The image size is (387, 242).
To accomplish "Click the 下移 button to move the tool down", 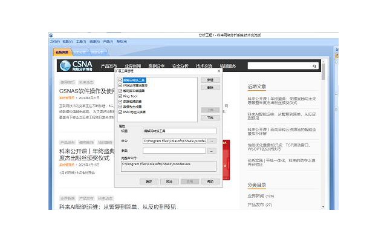I will pos(210,118).
